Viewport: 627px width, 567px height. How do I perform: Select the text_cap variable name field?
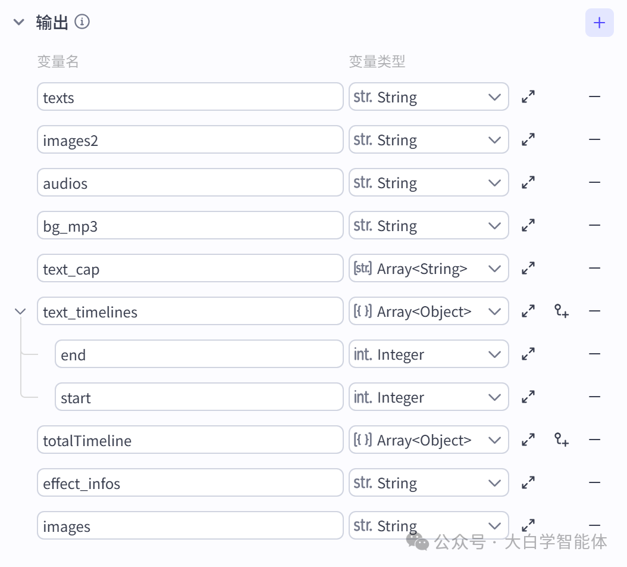tap(190, 268)
